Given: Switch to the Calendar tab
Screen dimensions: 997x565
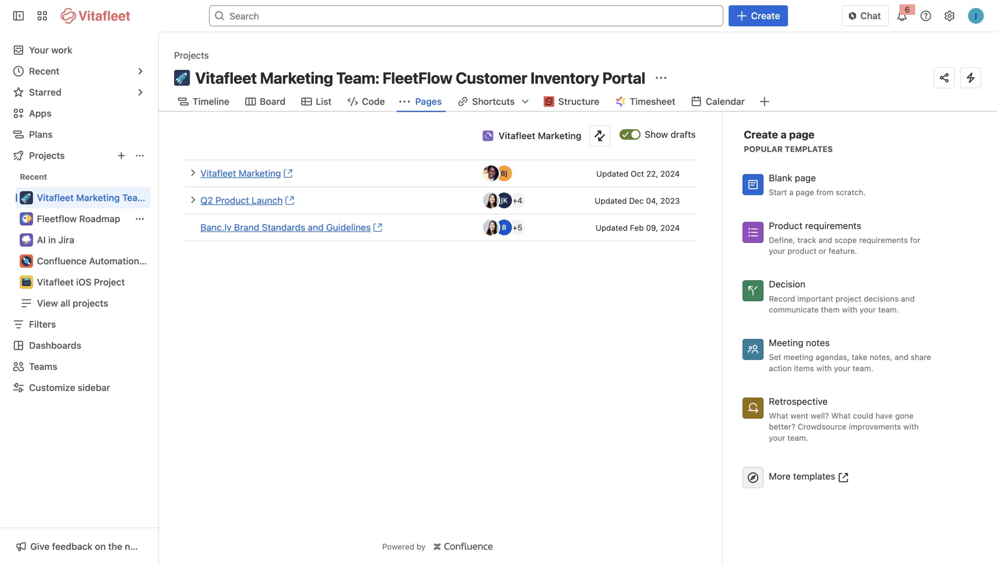Looking at the screenshot, I should click(x=718, y=102).
